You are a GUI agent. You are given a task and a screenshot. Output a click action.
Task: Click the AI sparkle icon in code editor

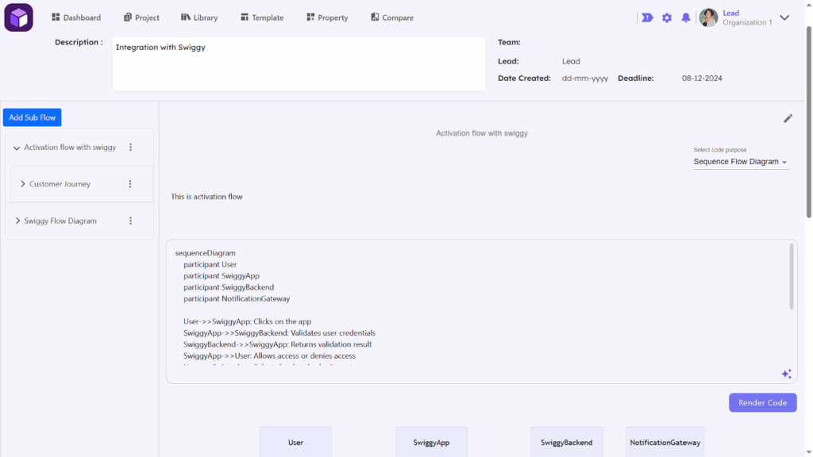786,374
